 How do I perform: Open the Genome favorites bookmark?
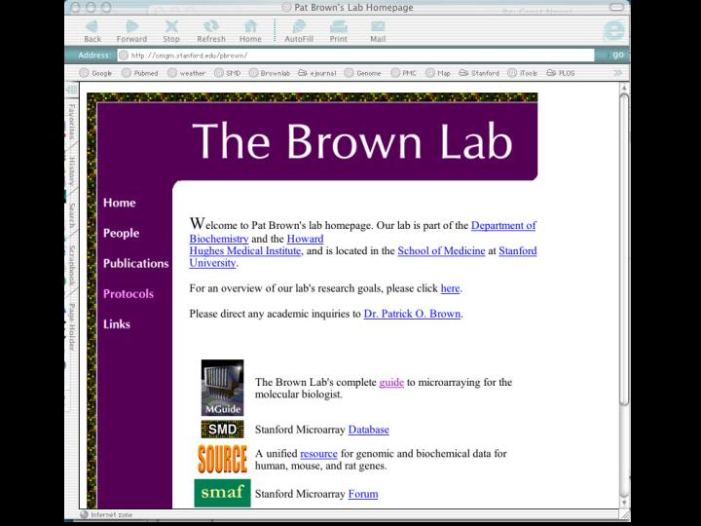tap(363, 73)
